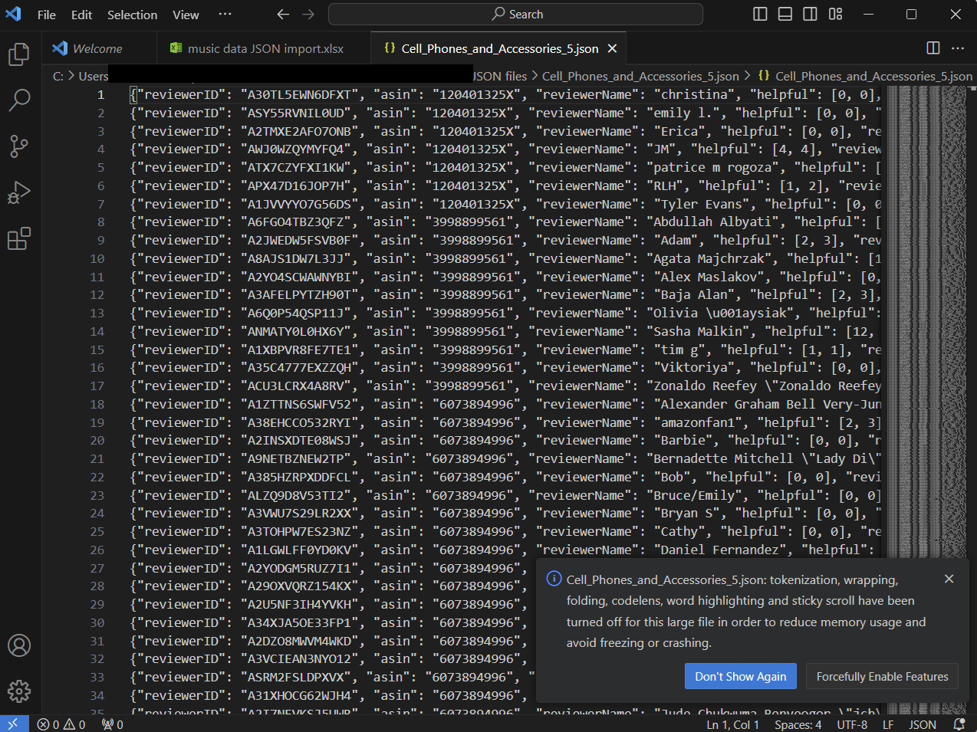Viewport: 977px width, 732px height.
Task: Switch to the music data JSON import.xlsx tab
Action: [264, 47]
